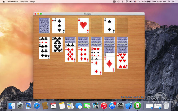This screenshot has height=111, width=178.
Task: Select the 10 of clubs card
Action: click(x=57, y=44)
